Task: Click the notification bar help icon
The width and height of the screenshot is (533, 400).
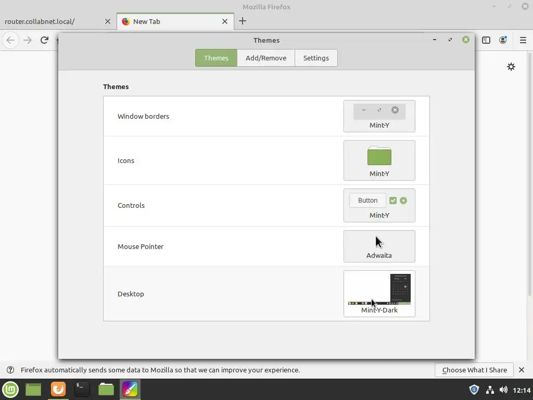Action: point(10,370)
